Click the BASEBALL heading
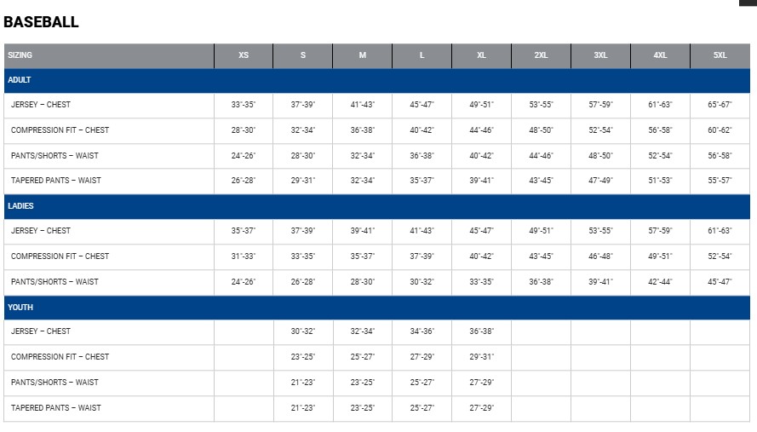The height and width of the screenshot is (432, 757). 41,22
